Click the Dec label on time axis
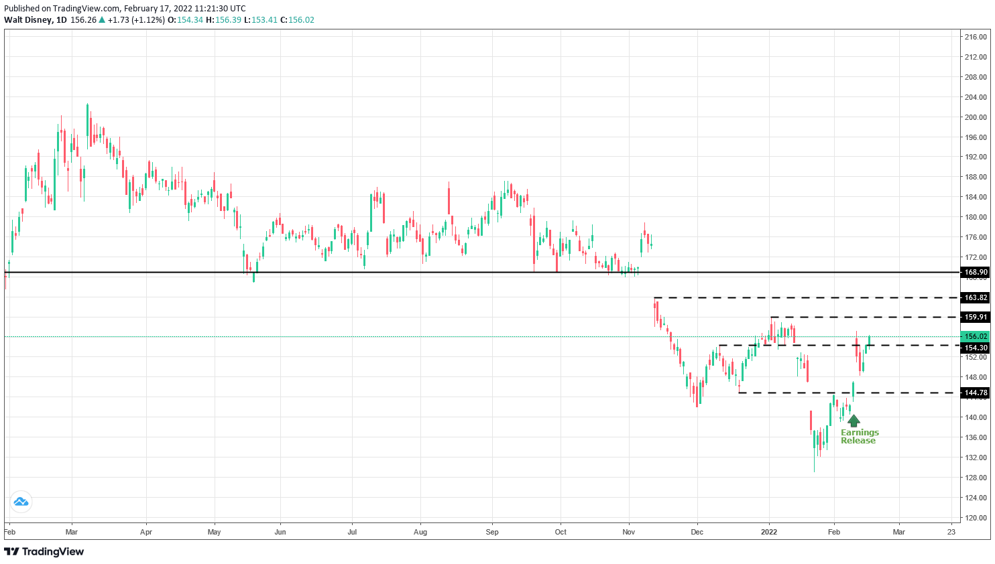Image resolution: width=995 pixels, height=564 pixels. pos(697,532)
